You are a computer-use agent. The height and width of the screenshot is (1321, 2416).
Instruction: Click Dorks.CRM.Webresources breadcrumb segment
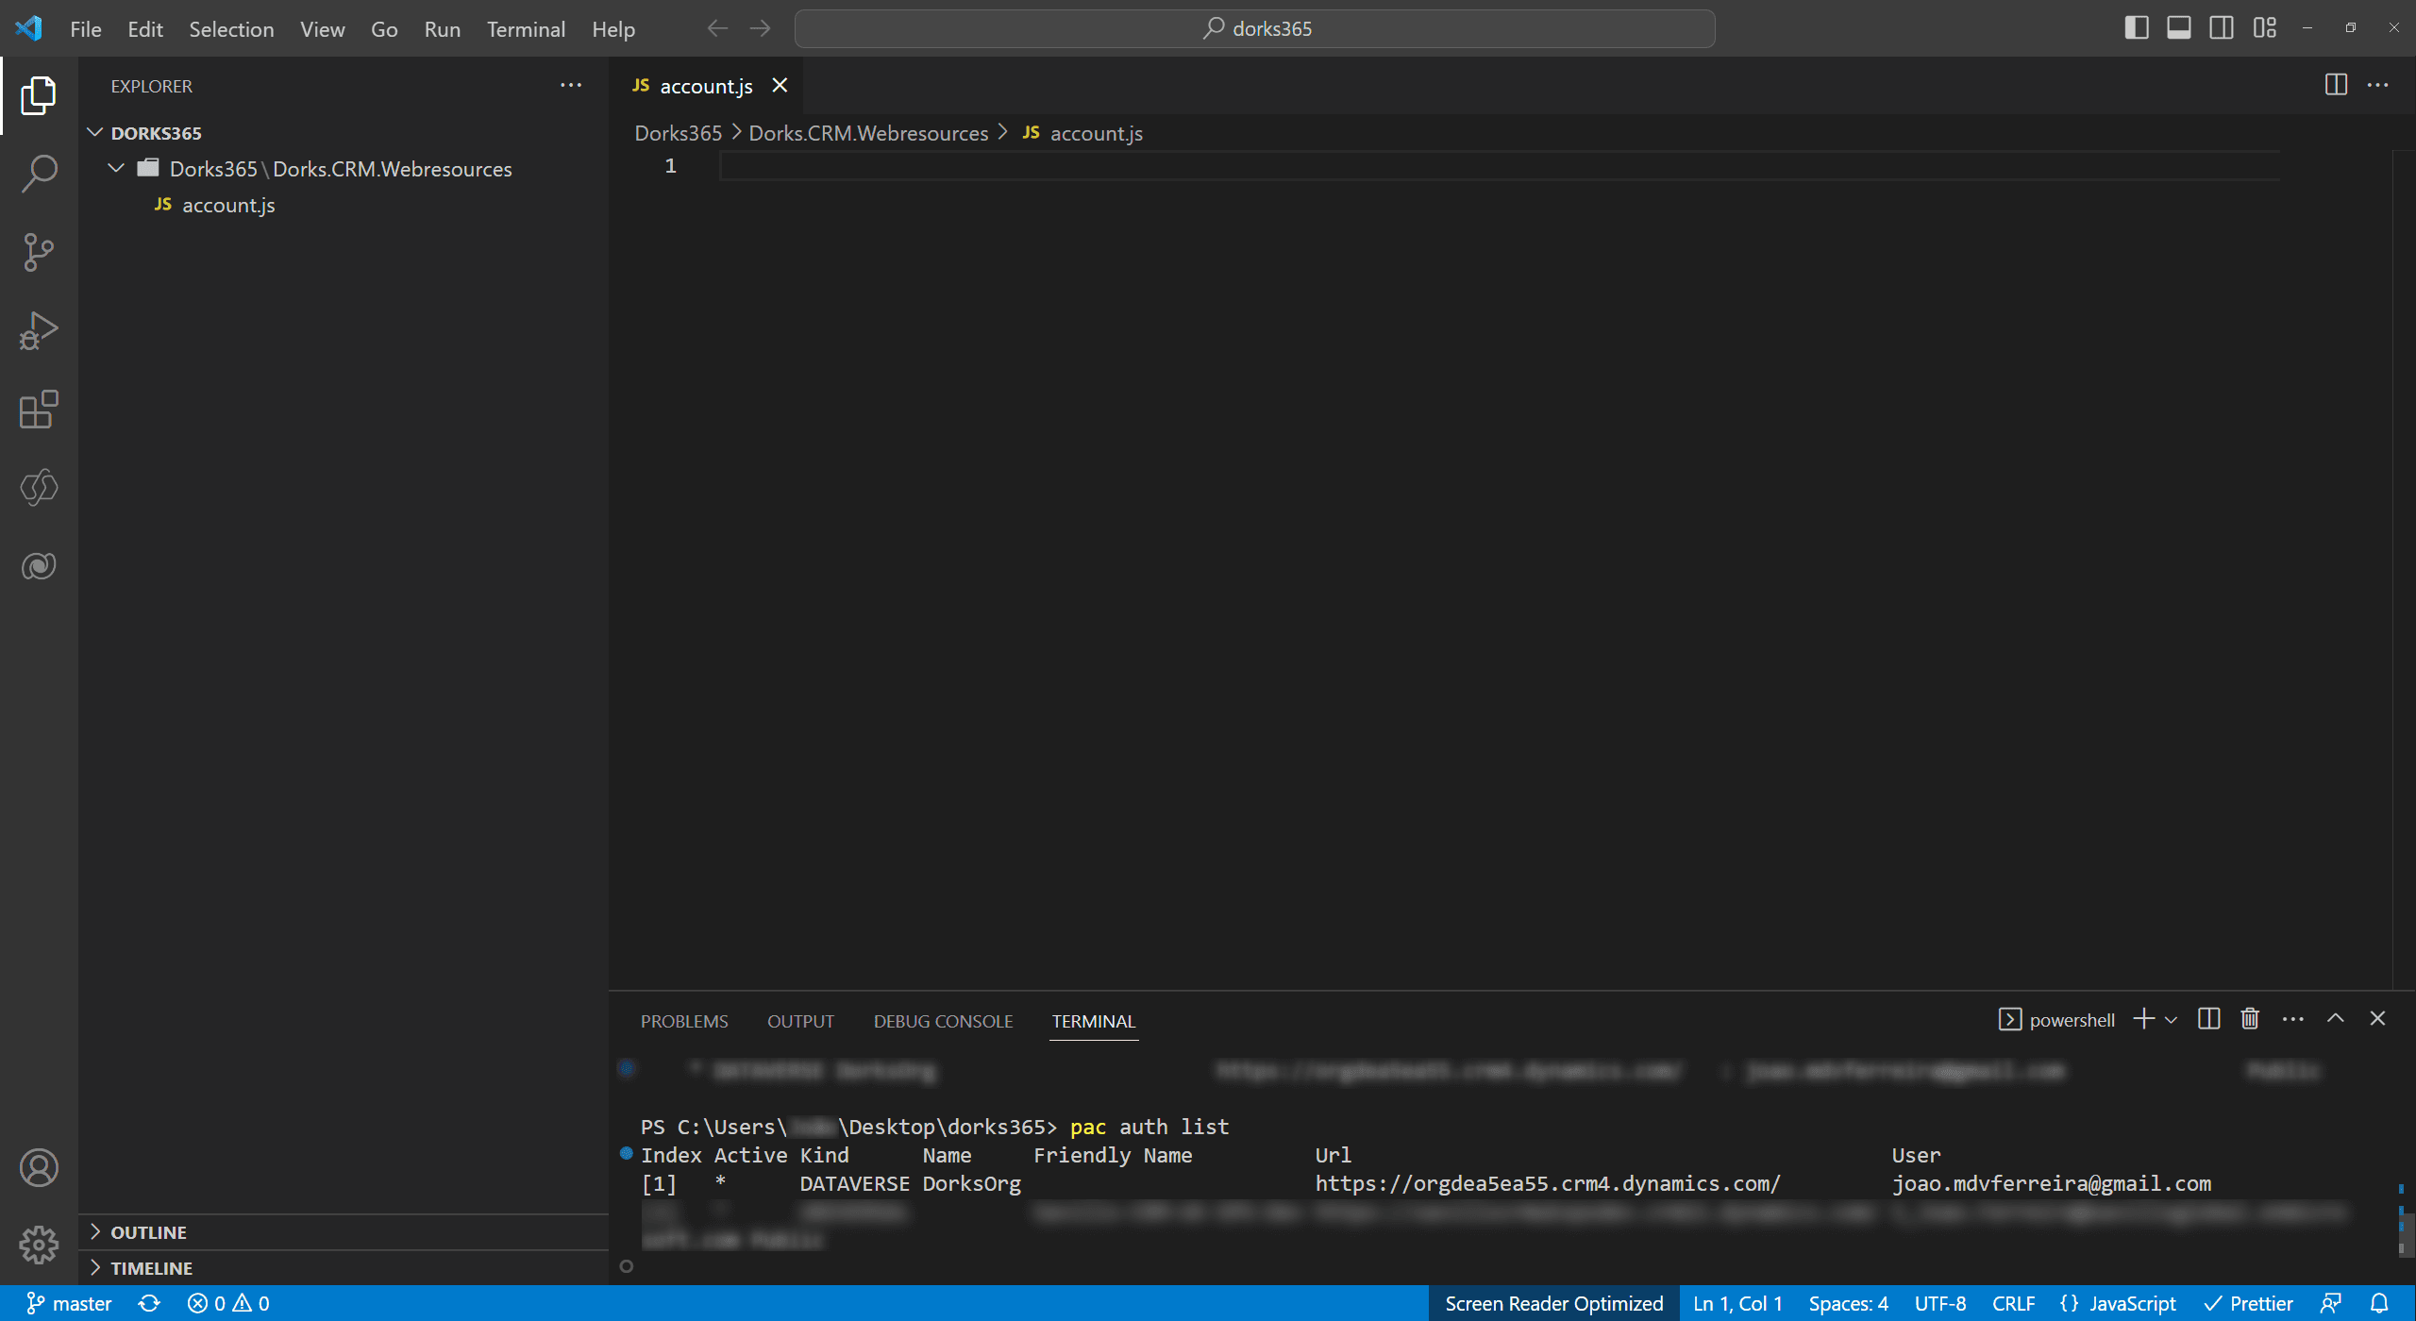[x=868, y=133]
